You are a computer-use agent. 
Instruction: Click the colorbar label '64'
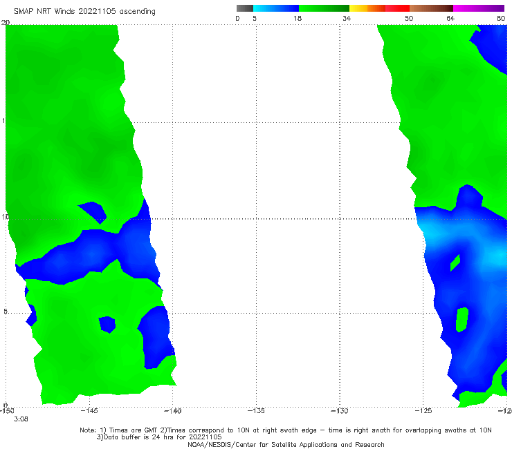[450, 19]
